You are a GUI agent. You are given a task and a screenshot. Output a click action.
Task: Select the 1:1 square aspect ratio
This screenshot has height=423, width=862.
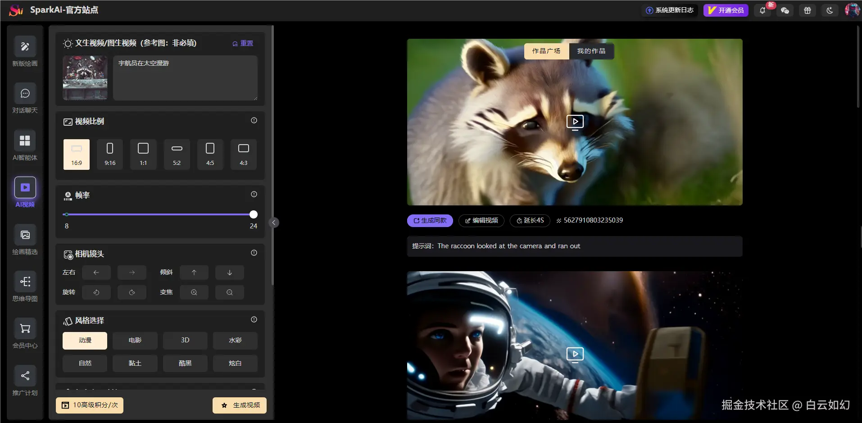tap(143, 154)
